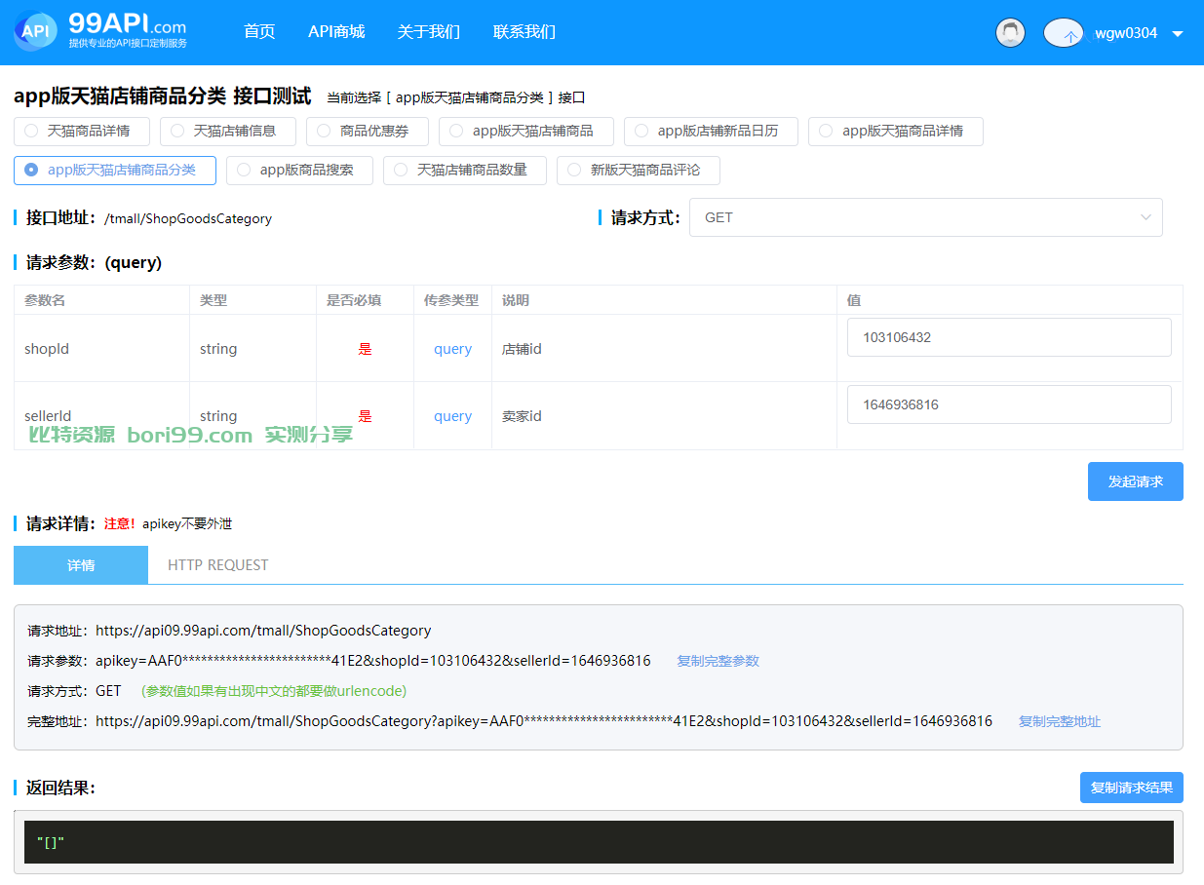Expand the wgw0304 account dropdown arrow
The width and height of the screenshot is (1204, 885).
click(1178, 34)
